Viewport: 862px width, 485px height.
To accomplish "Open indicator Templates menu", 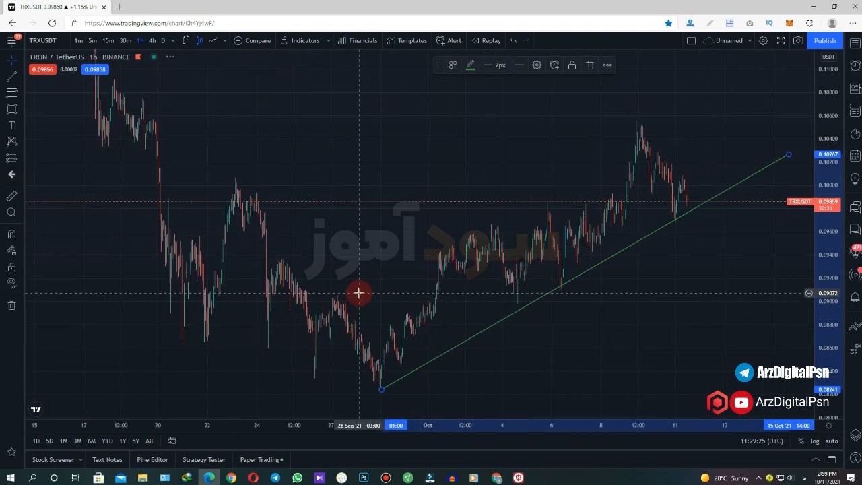I will (407, 41).
